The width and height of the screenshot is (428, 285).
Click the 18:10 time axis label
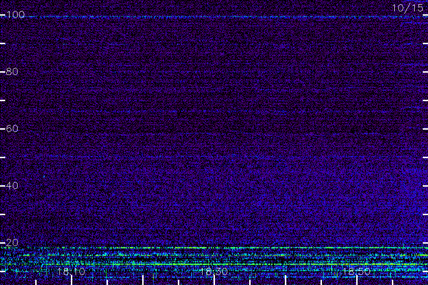pyautogui.click(x=71, y=271)
